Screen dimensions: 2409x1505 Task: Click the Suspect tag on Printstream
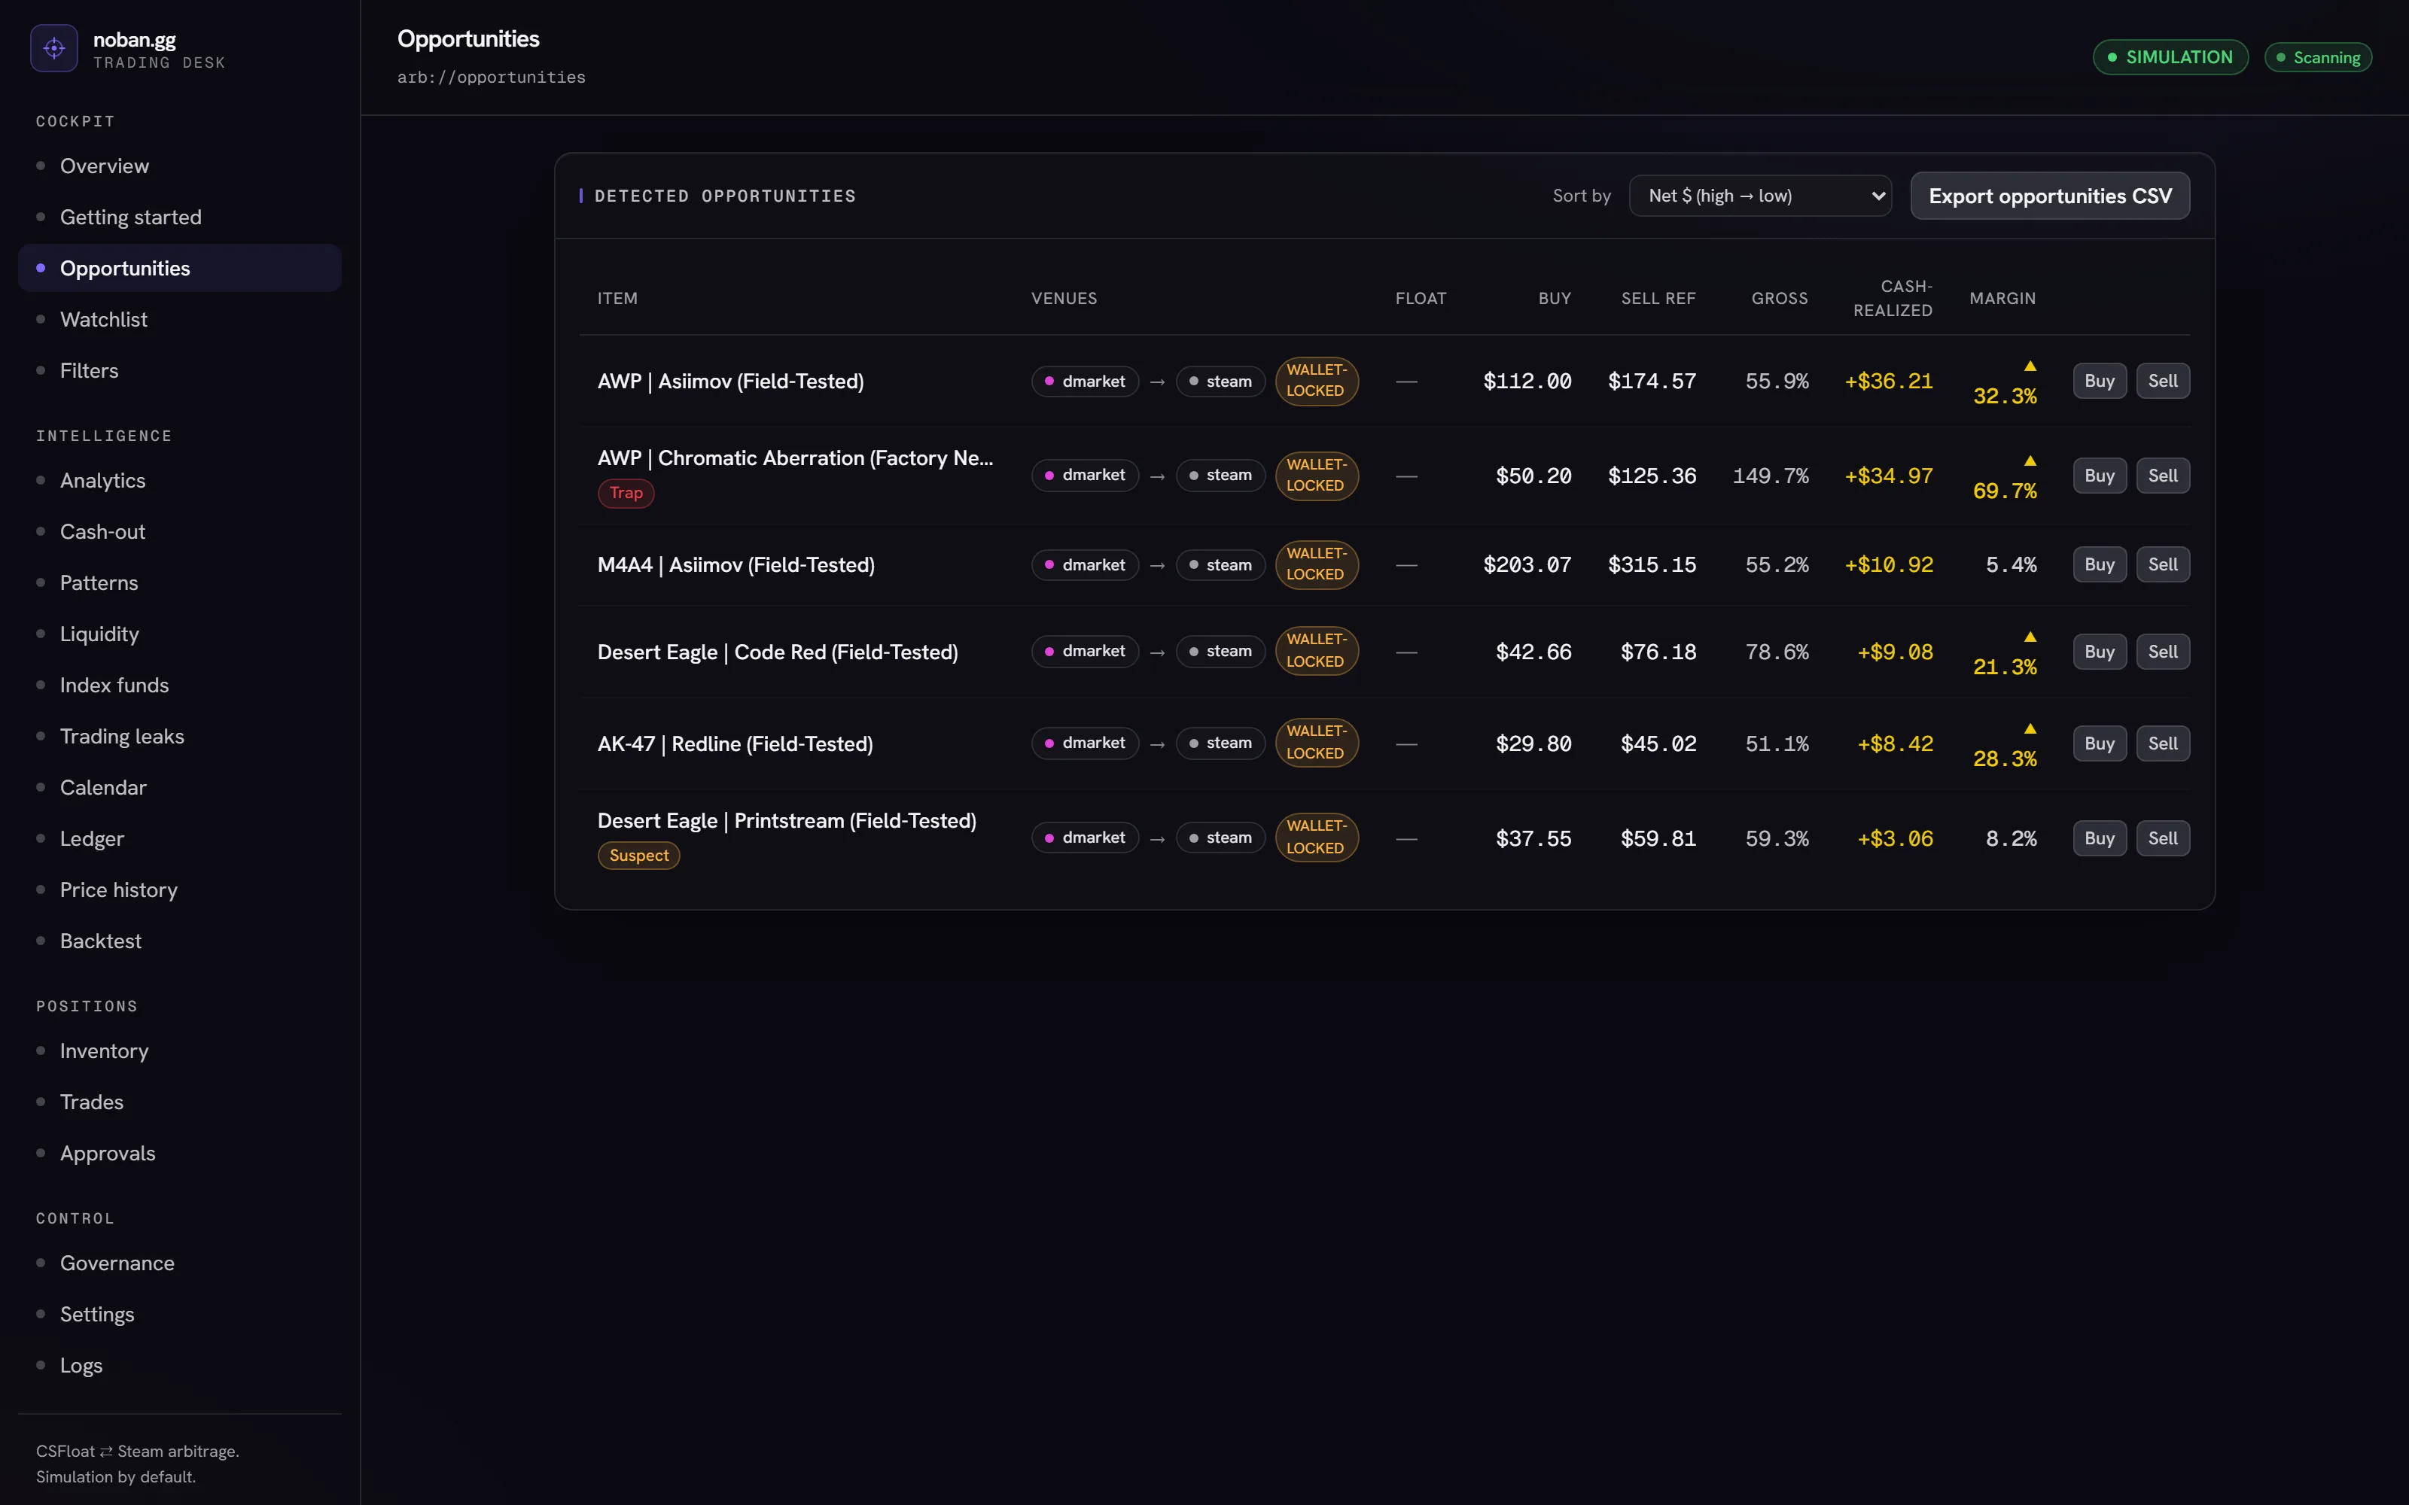(638, 855)
